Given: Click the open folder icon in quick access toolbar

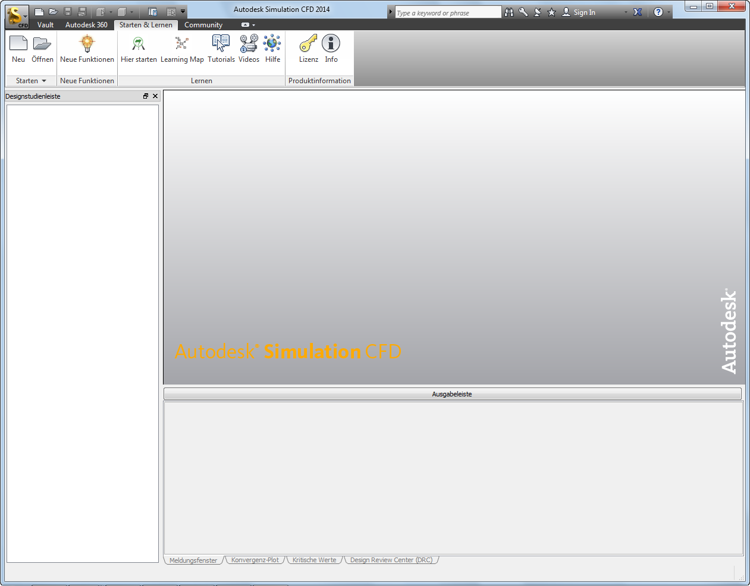Looking at the screenshot, I should (x=54, y=12).
